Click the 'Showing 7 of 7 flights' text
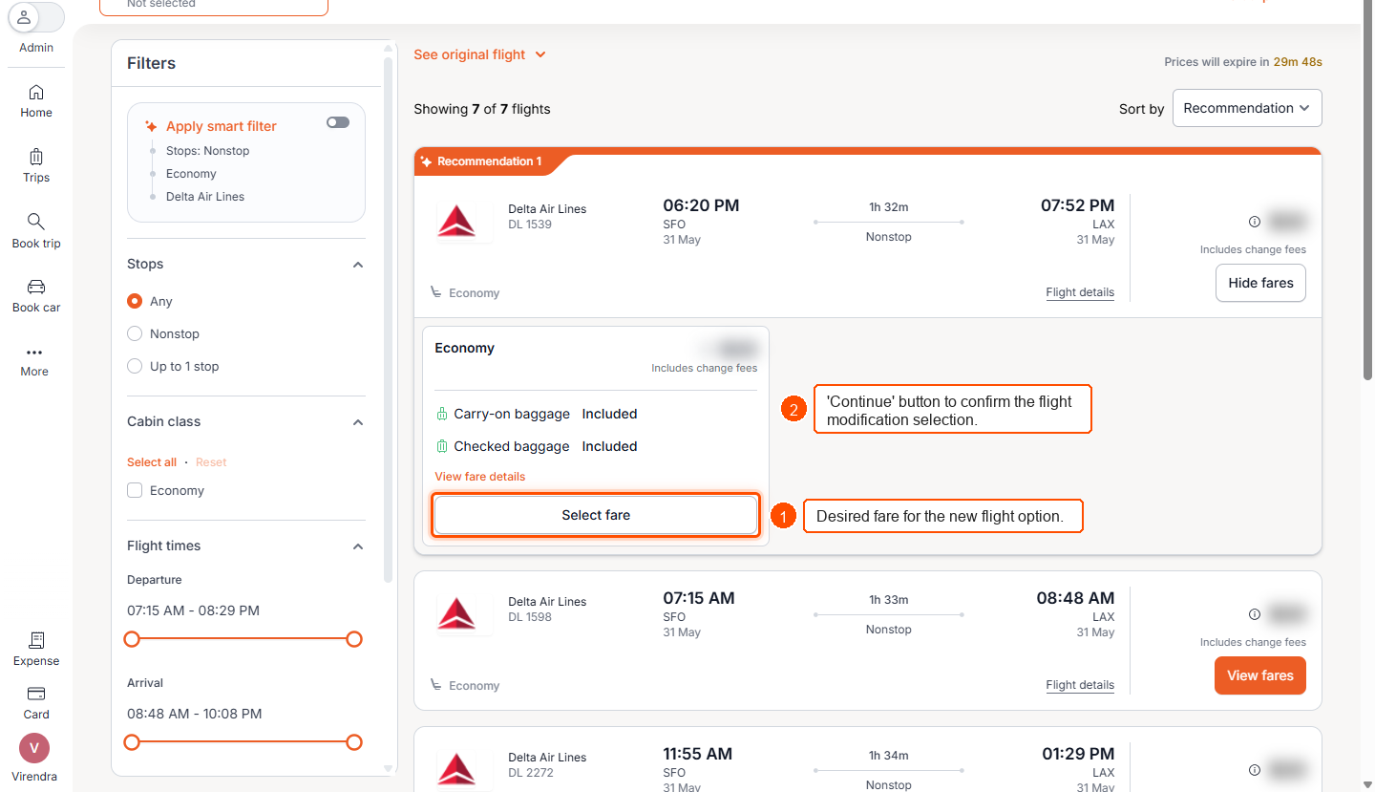Viewport: 1375px width, 792px height. [482, 109]
